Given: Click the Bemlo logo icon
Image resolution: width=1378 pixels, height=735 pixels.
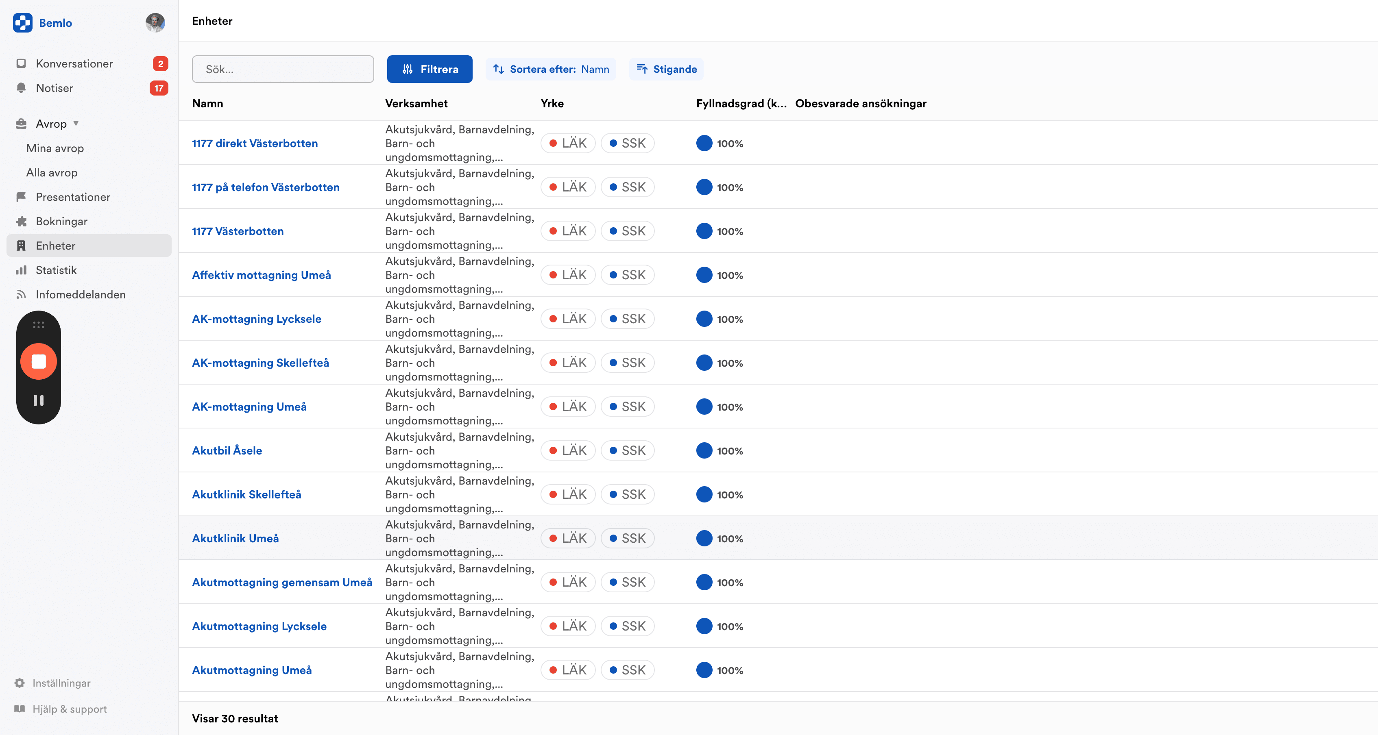Looking at the screenshot, I should (22, 23).
